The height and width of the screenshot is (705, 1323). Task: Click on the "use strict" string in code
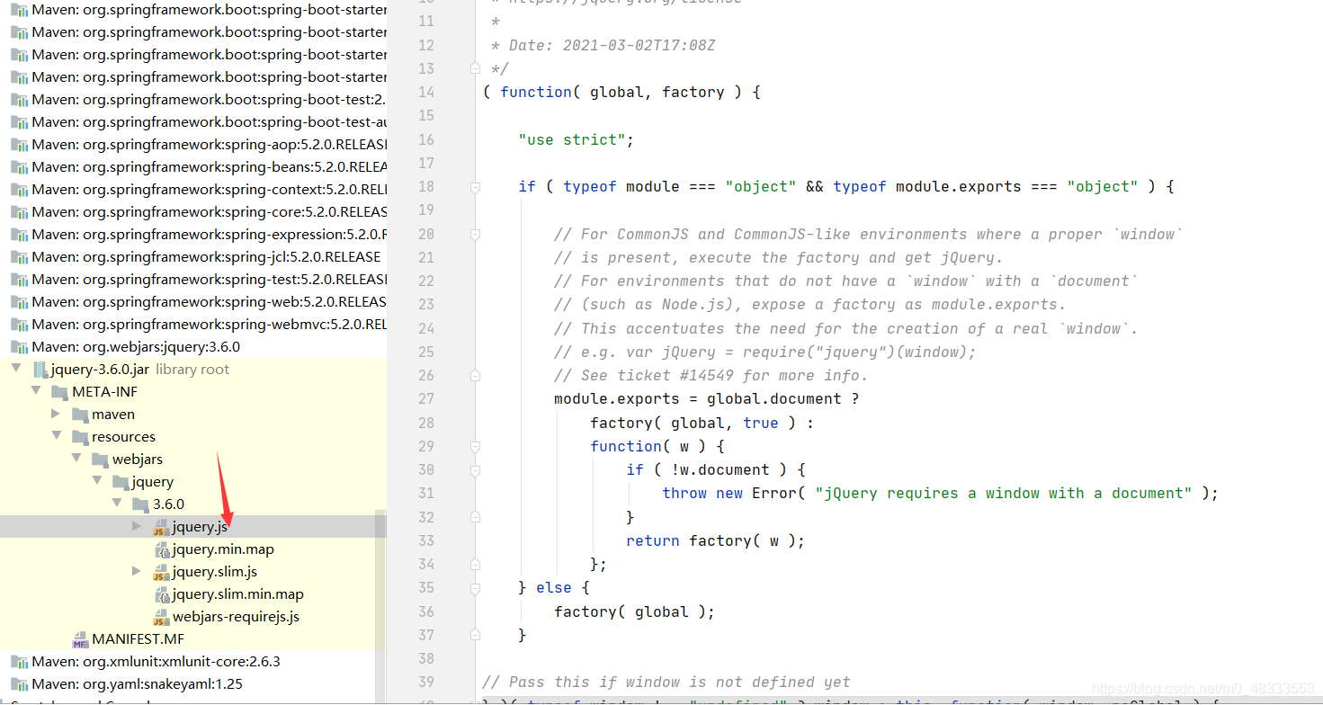point(571,139)
